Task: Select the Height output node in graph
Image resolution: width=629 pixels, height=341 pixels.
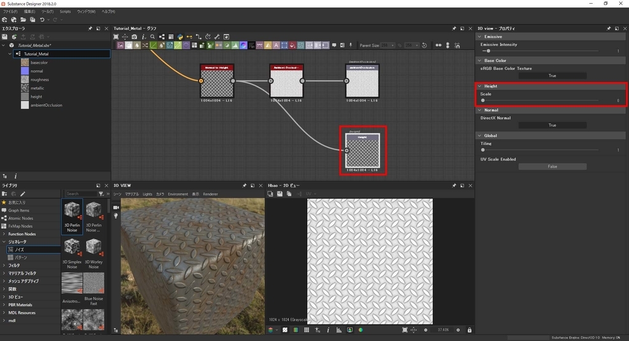Action: coord(362,150)
